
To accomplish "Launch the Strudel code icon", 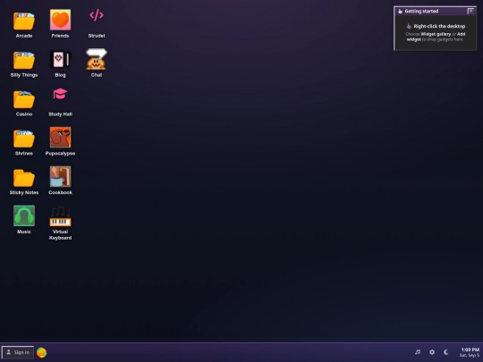I will (97, 15).
